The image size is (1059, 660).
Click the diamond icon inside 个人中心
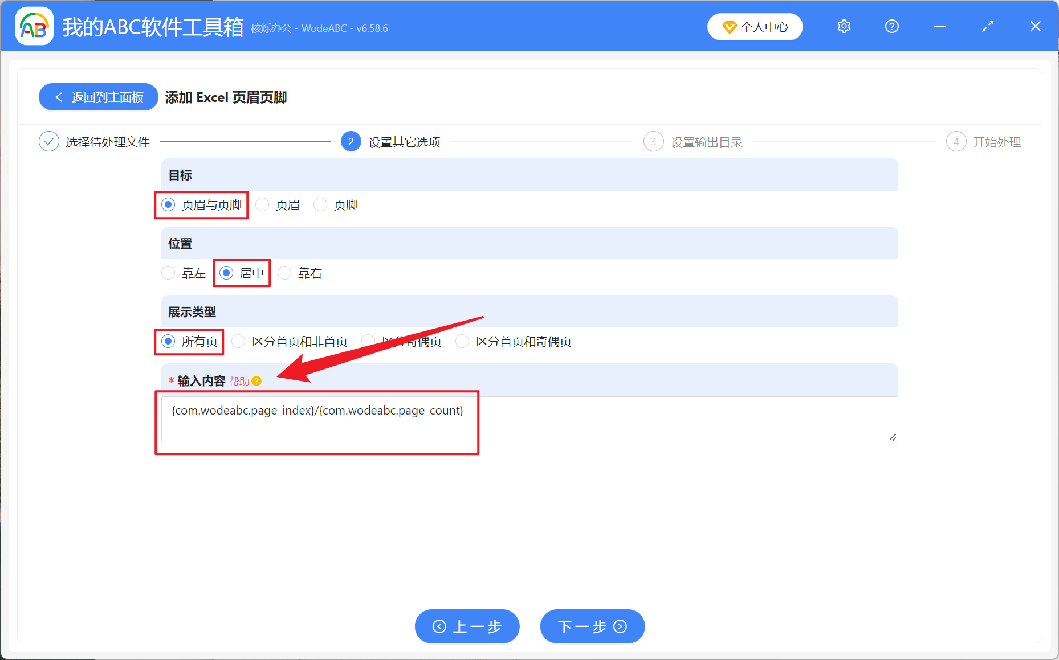[x=729, y=27]
